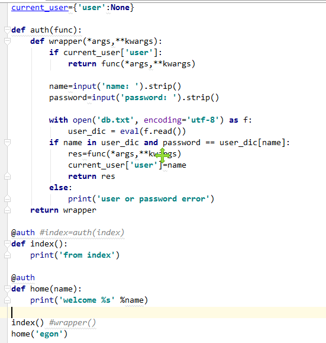Click the 'and' keyword in if condition

click(x=151, y=143)
